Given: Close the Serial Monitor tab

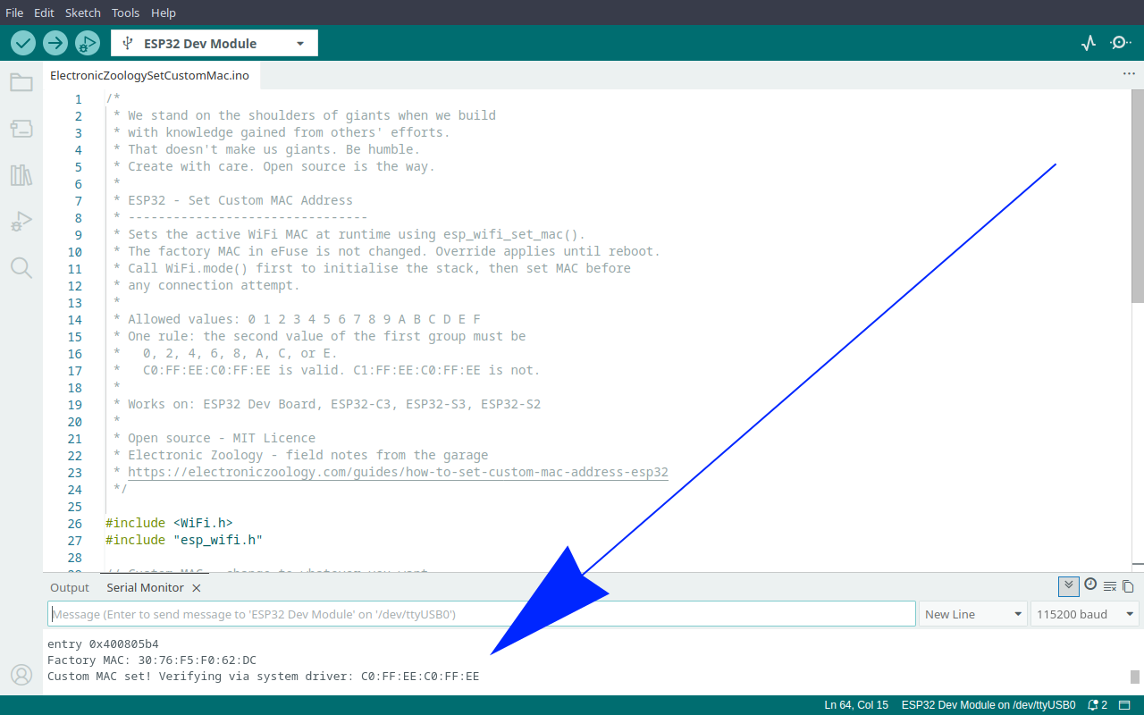Looking at the screenshot, I should (x=197, y=588).
